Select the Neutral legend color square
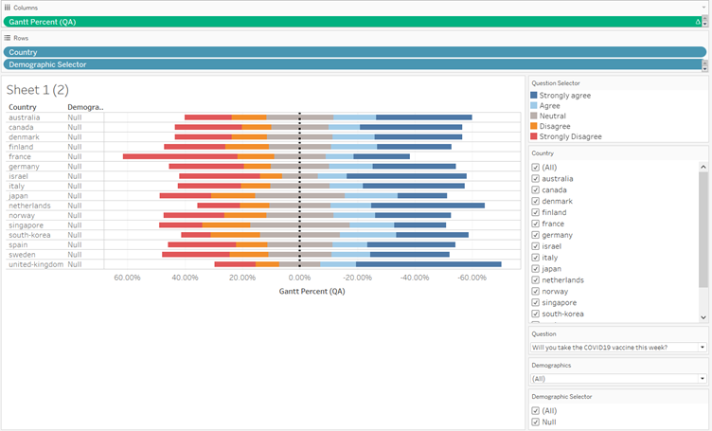The image size is (712, 431). click(x=535, y=117)
